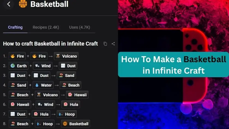229x129 pixels.
Task: Click the 'How to craft Basketball in Infinite Craft' heading
Action: [50, 44]
